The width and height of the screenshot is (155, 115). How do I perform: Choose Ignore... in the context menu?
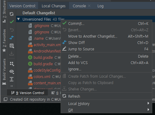click(x=106, y=69)
